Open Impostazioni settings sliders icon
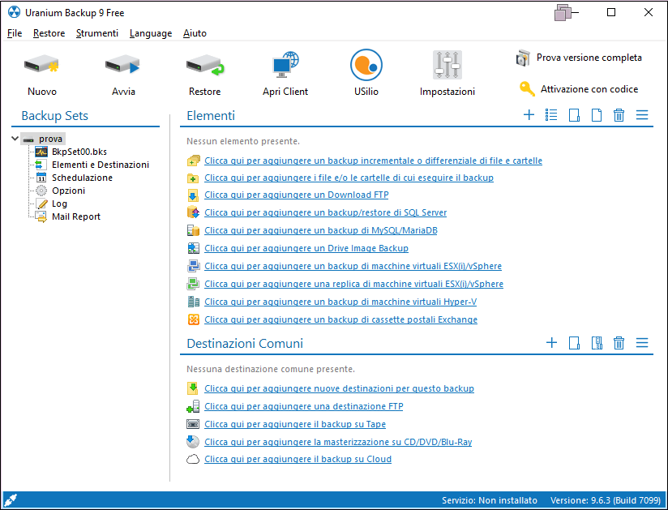 click(x=447, y=65)
